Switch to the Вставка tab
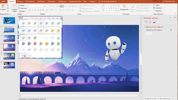The width and height of the screenshot is (178, 100). [20, 1]
